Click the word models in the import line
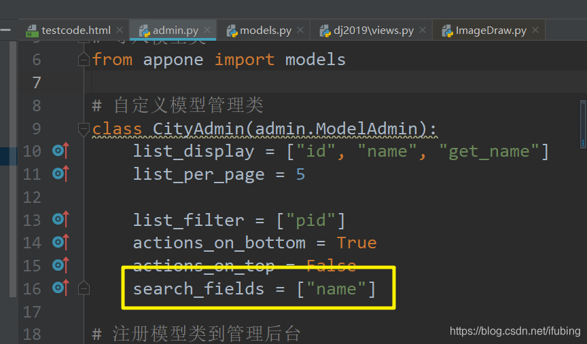Image resolution: width=587 pixels, height=344 pixels. 315,60
